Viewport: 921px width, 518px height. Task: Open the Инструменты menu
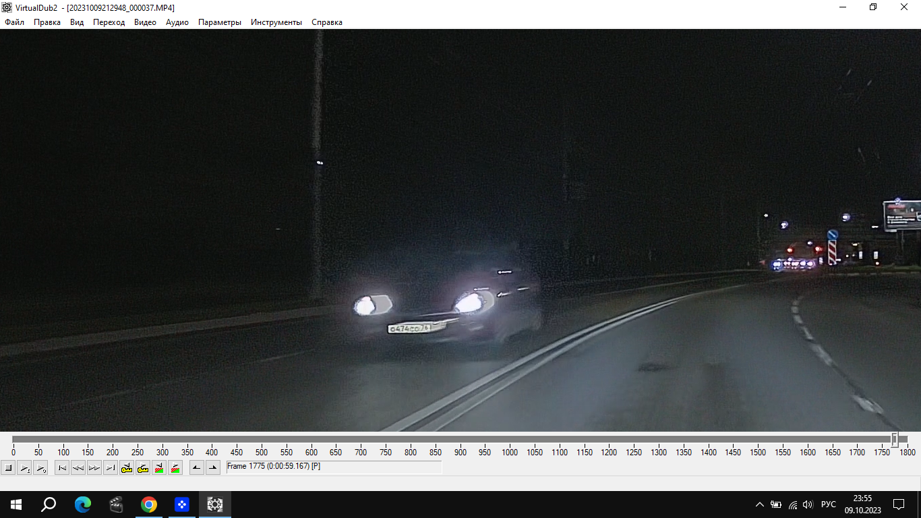coord(276,22)
